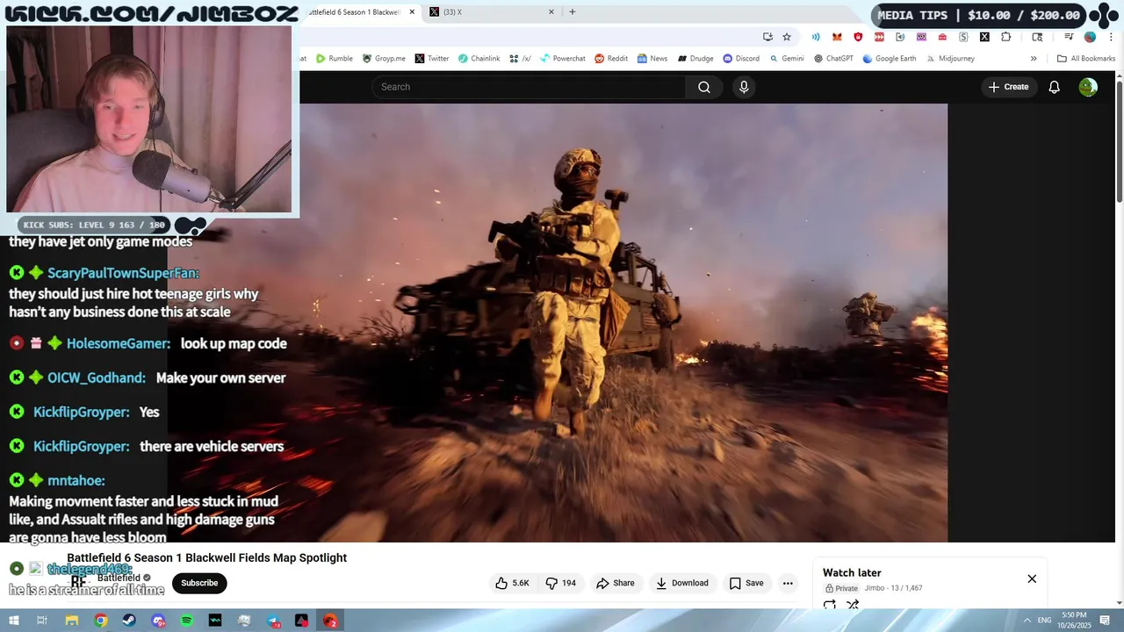1124x632 pixels.
Task: Open the Extensions puzzle piece menu
Action: click(x=1006, y=37)
